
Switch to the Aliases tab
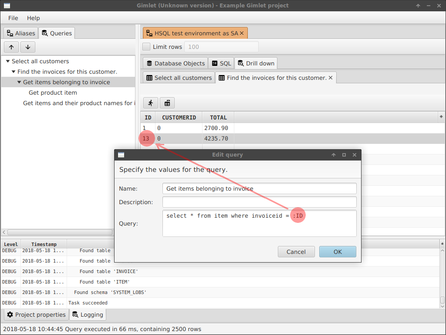pos(21,33)
